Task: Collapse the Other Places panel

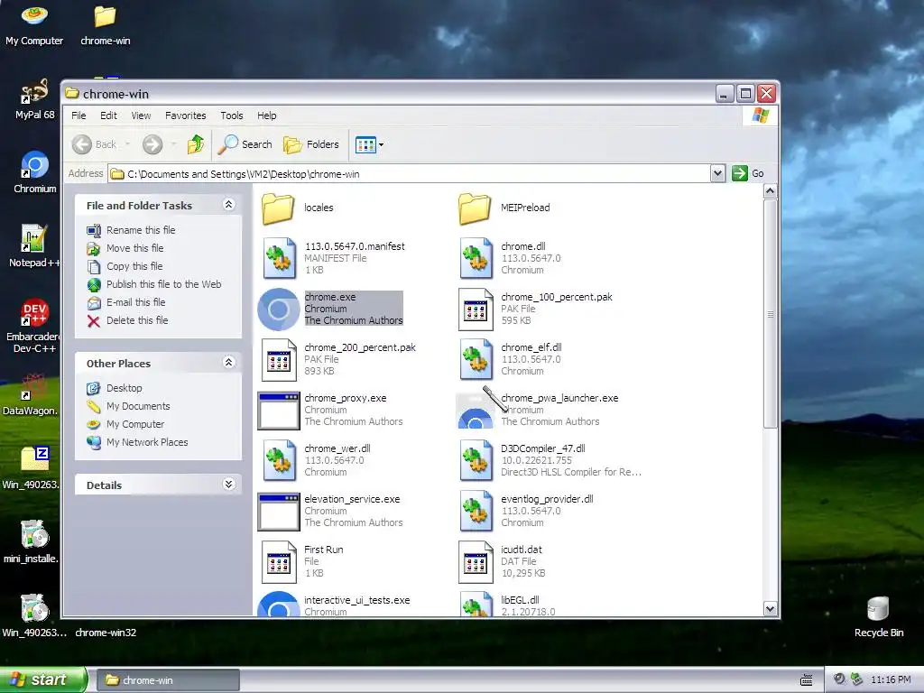Action: [x=228, y=363]
